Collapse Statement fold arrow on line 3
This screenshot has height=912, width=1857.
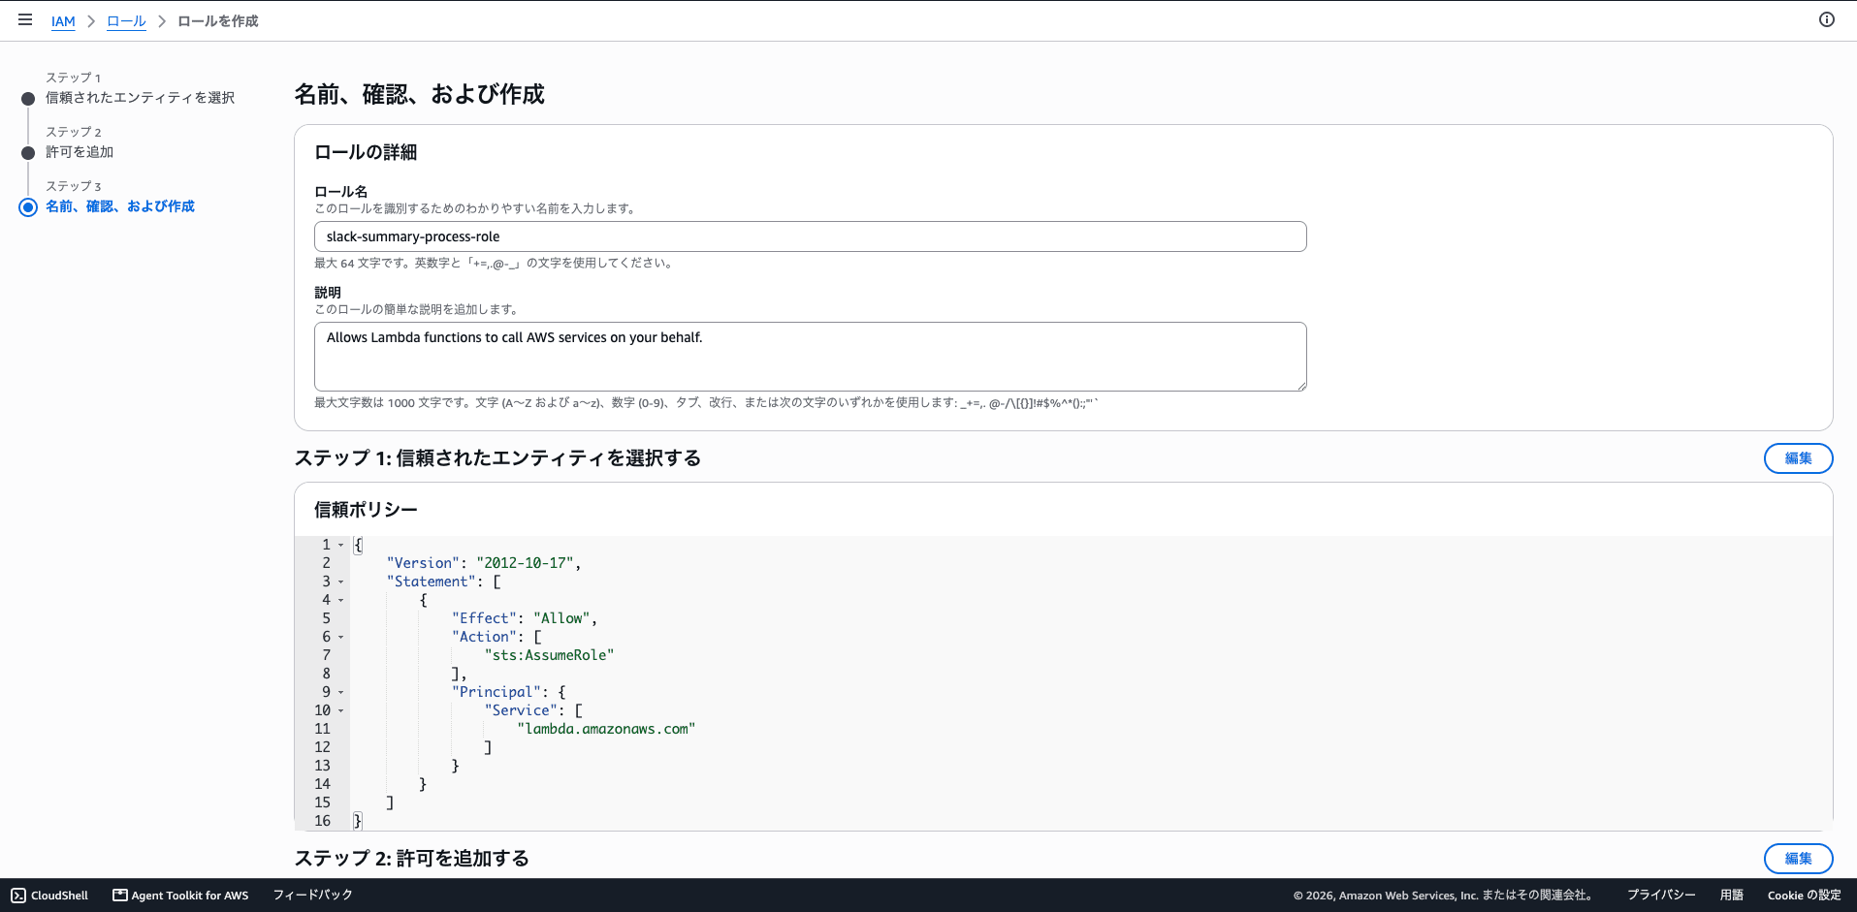[340, 582]
